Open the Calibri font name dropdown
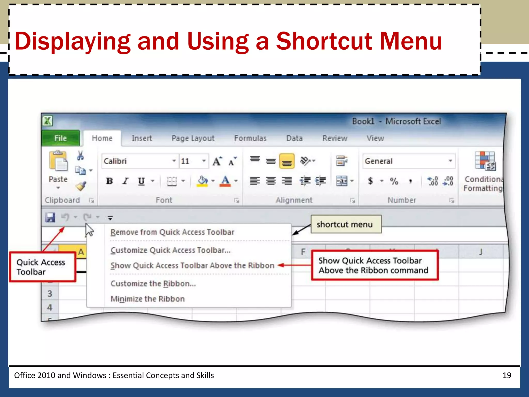The width and height of the screenshot is (529, 397). click(174, 161)
